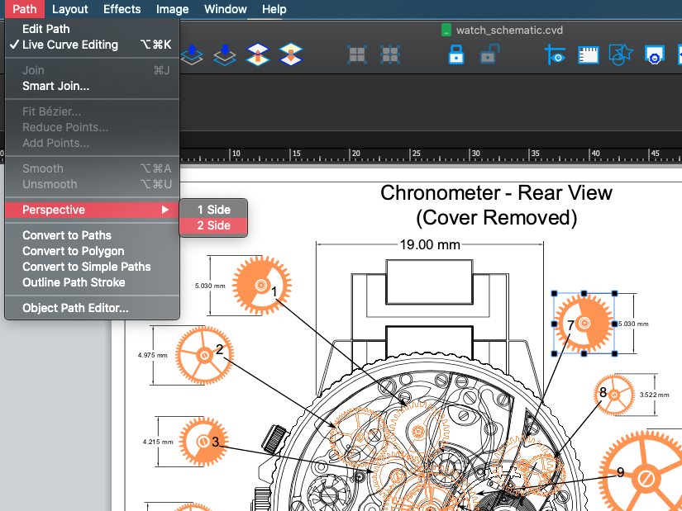This screenshot has height=511, width=682.
Task: Click the top-center handle of selected gear 7
Action: (x=584, y=293)
